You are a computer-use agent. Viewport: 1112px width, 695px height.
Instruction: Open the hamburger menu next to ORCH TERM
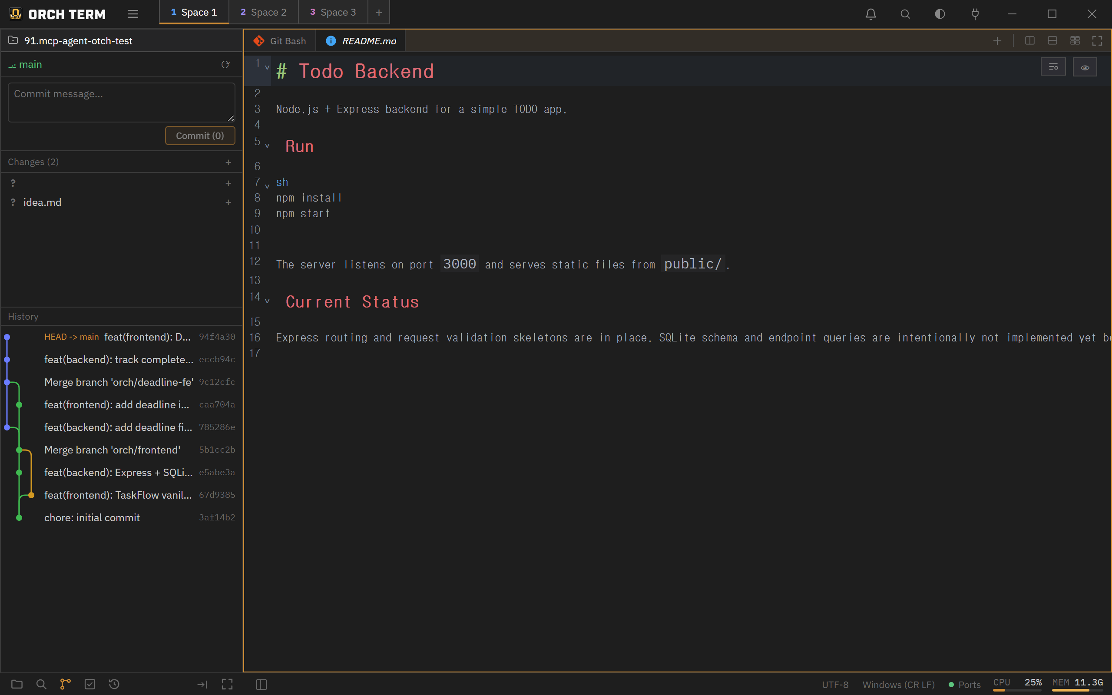click(x=133, y=14)
